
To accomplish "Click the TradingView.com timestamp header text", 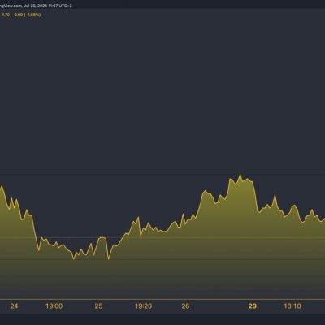I will [36, 6].
